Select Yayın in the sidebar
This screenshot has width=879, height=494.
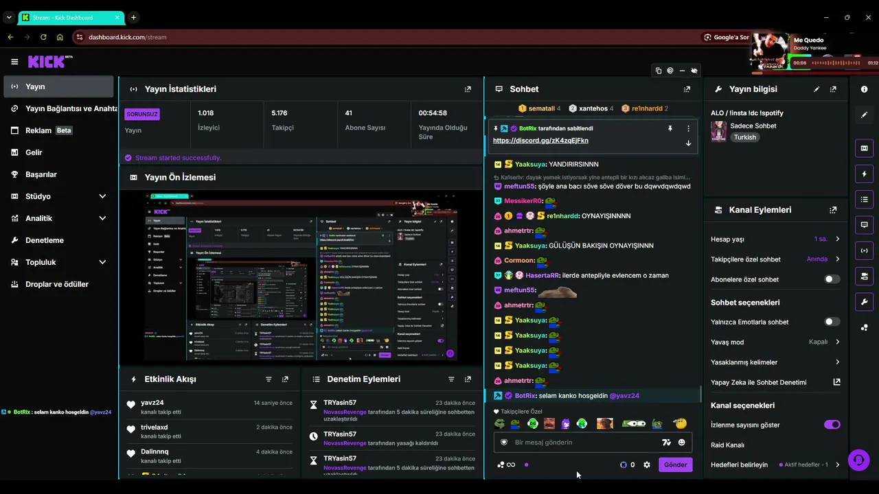pos(58,86)
